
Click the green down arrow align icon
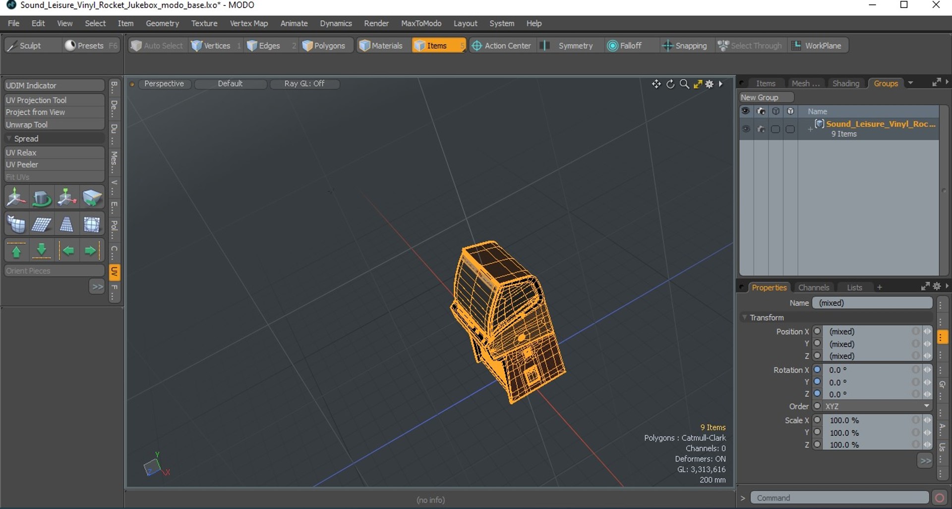pyautogui.click(x=41, y=251)
